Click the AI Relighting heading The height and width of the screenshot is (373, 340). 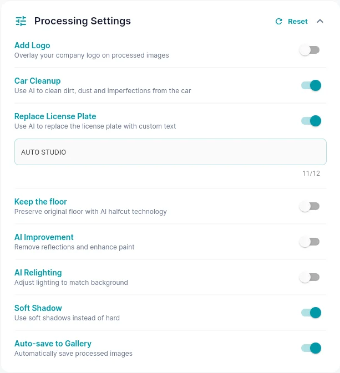coord(38,273)
